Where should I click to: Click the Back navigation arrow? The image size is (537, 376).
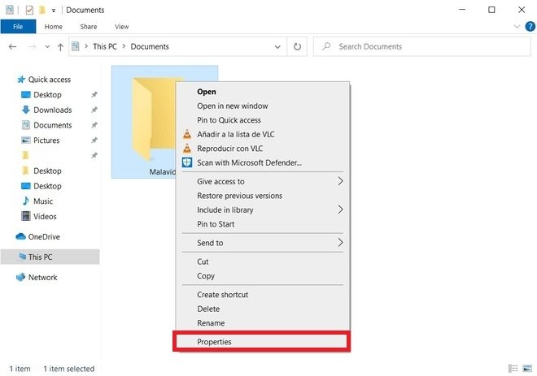(13, 46)
